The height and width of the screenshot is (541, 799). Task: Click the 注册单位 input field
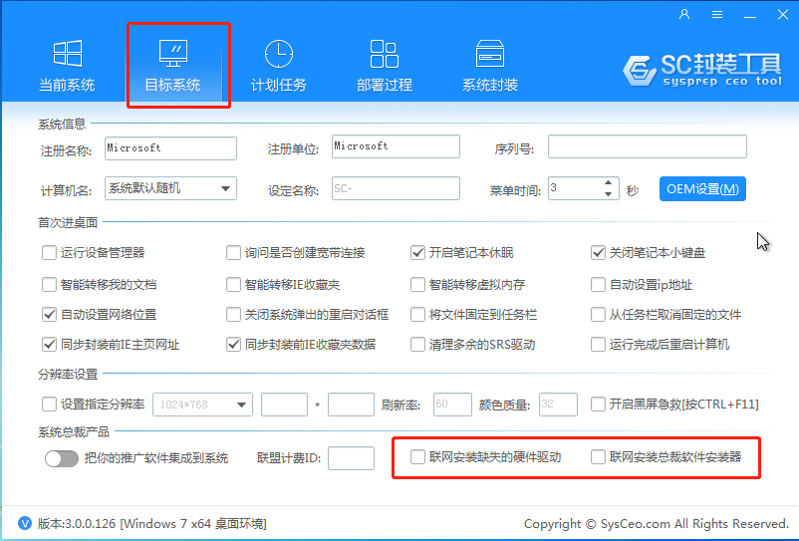(x=396, y=146)
